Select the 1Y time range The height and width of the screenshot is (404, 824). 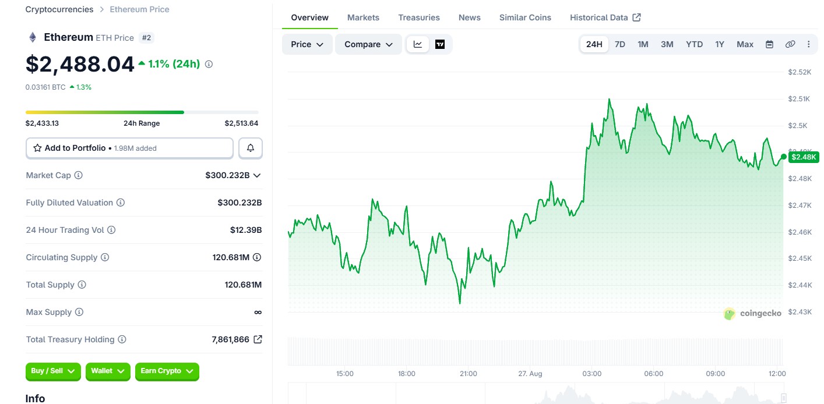[720, 44]
